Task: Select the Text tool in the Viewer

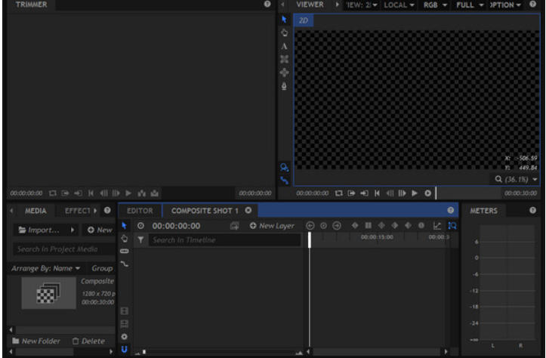Action: (x=284, y=46)
